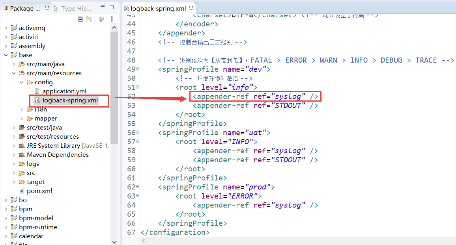The width and height of the screenshot is (456, 245).
Task: Switch to Type Hierarchy tab
Action: pos(76,9)
